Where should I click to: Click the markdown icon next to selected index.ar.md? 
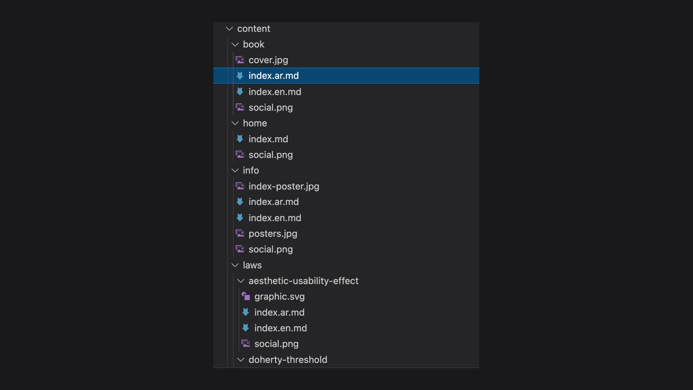(x=240, y=75)
